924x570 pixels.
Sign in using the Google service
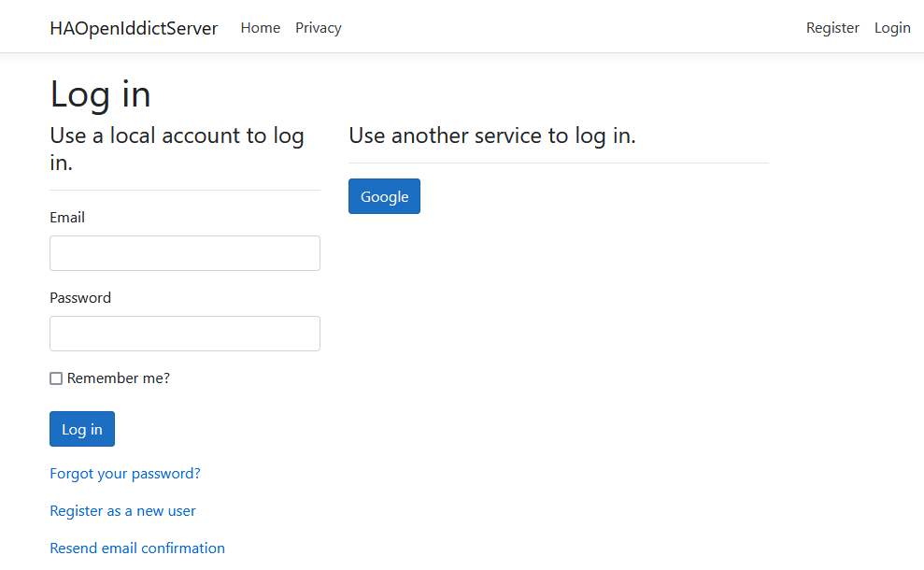coord(384,195)
